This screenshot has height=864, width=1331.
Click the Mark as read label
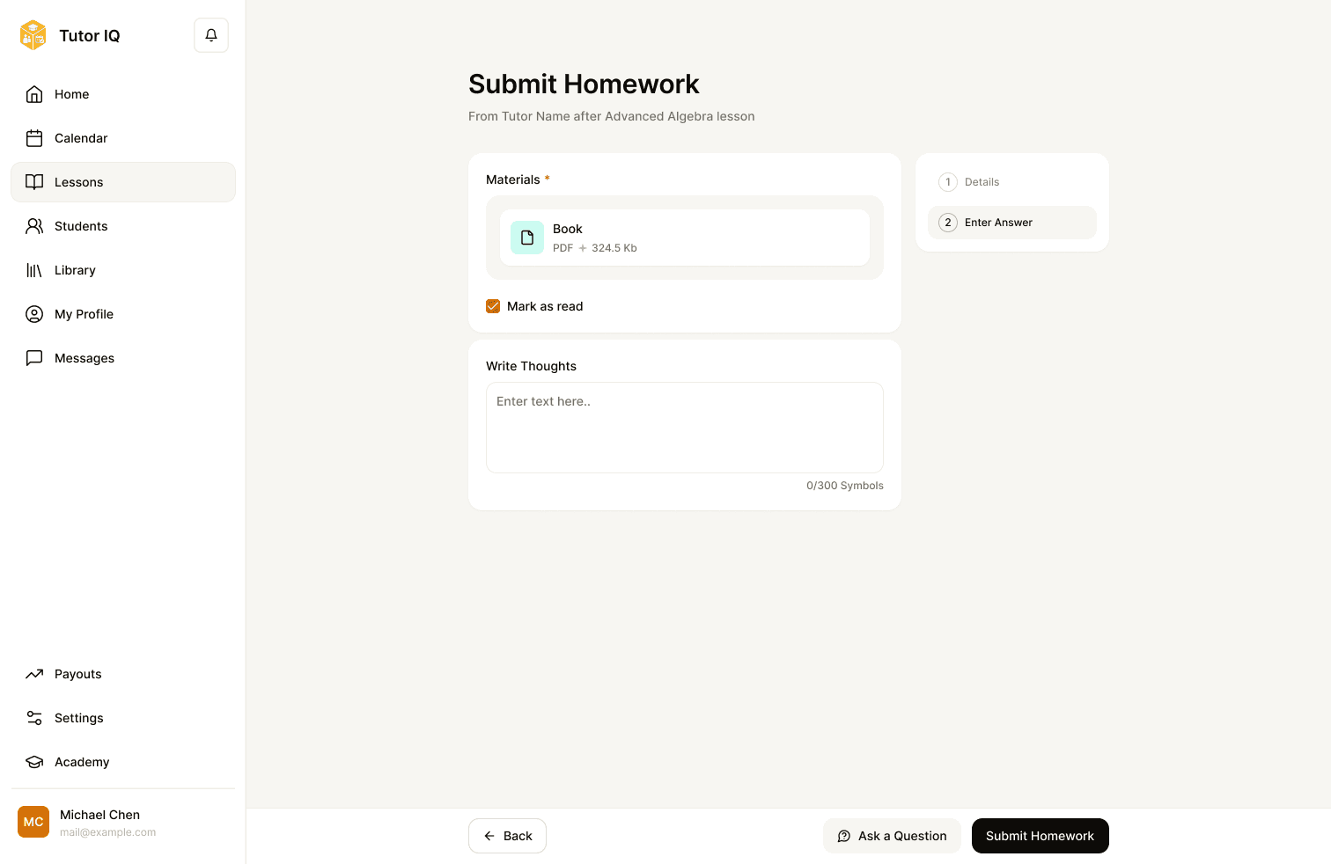(545, 306)
